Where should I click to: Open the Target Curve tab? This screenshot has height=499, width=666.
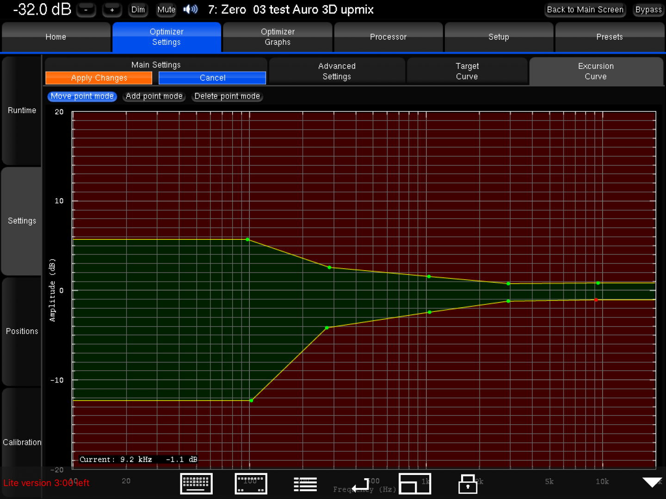(x=467, y=71)
